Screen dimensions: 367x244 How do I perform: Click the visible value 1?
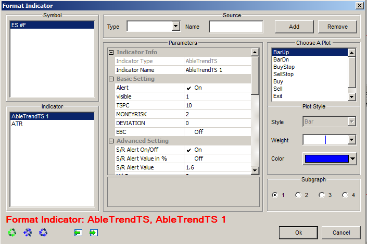click(x=218, y=96)
